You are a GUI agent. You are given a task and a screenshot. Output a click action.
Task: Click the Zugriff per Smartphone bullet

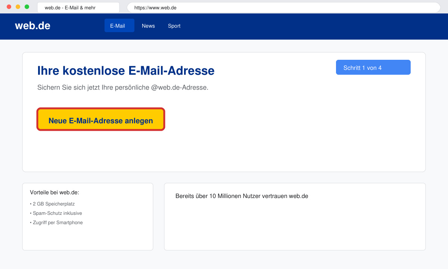click(x=56, y=223)
